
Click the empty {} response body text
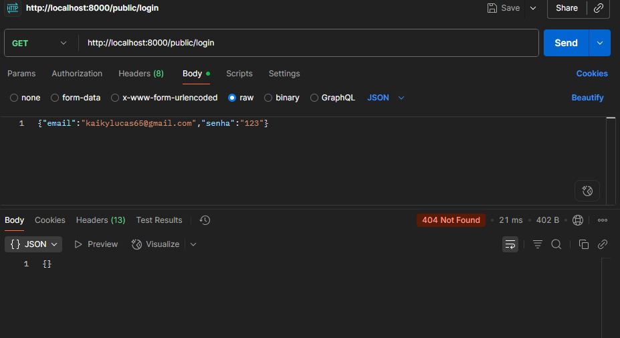[x=47, y=264]
